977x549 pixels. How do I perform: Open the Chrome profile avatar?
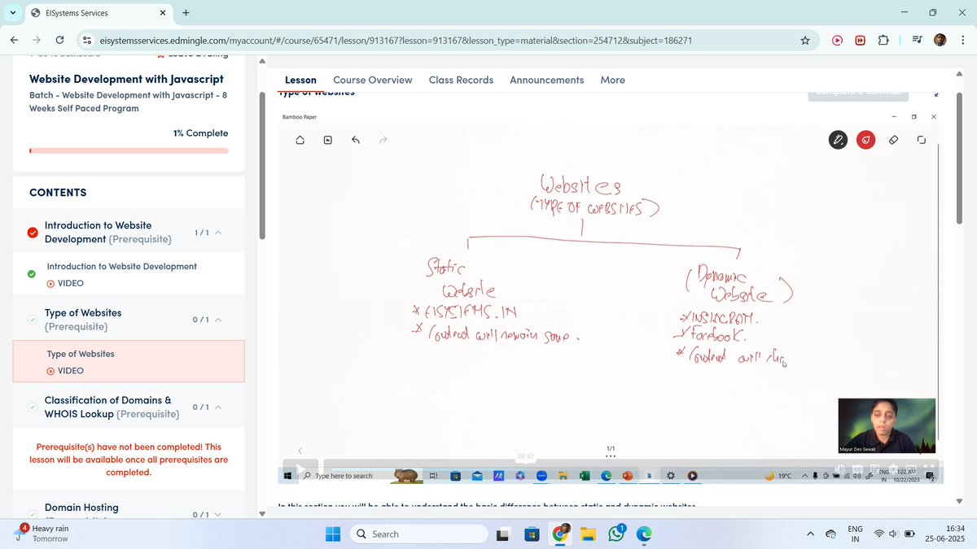pyautogui.click(x=940, y=40)
